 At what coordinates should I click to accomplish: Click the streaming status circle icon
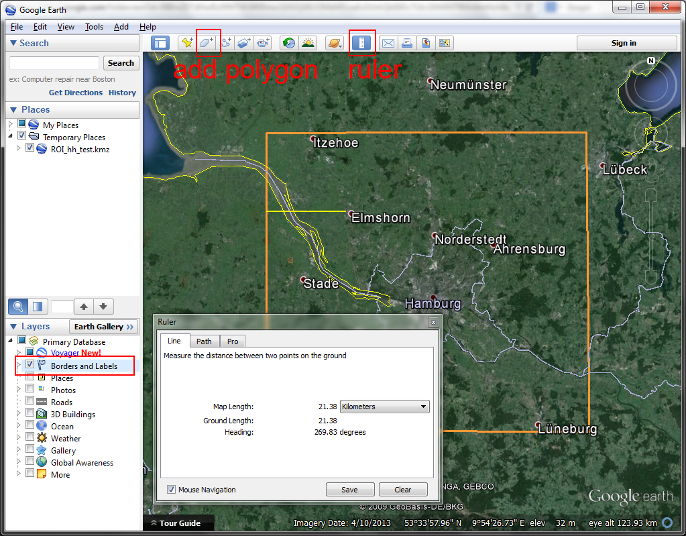[x=668, y=523]
